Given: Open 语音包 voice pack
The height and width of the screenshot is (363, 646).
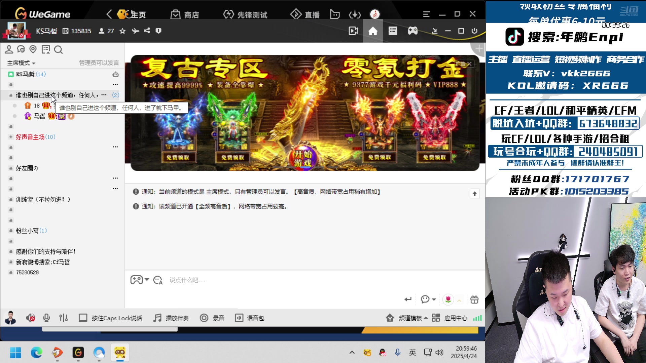Looking at the screenshot, I should (x=249, y=318).
